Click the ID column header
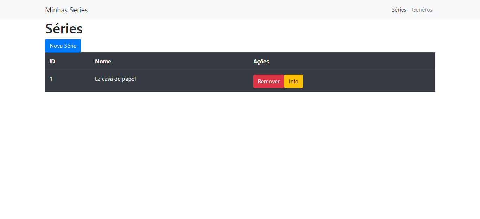480x219 pixels. click(x=52, y=61)
